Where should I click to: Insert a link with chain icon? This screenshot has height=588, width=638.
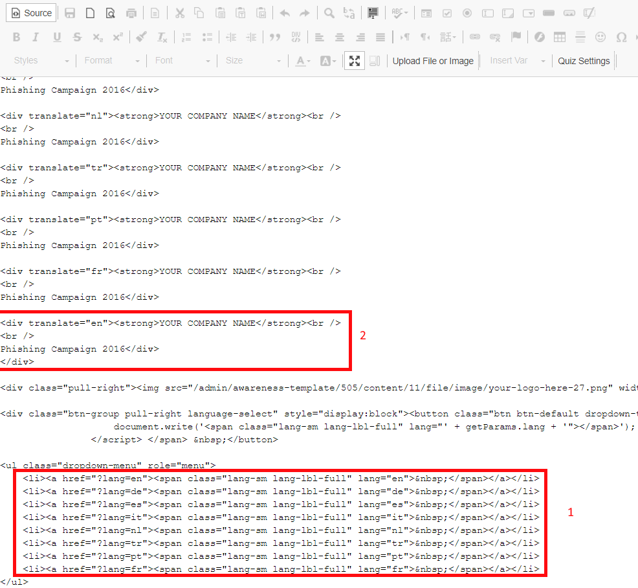click(x=474, y=37)
